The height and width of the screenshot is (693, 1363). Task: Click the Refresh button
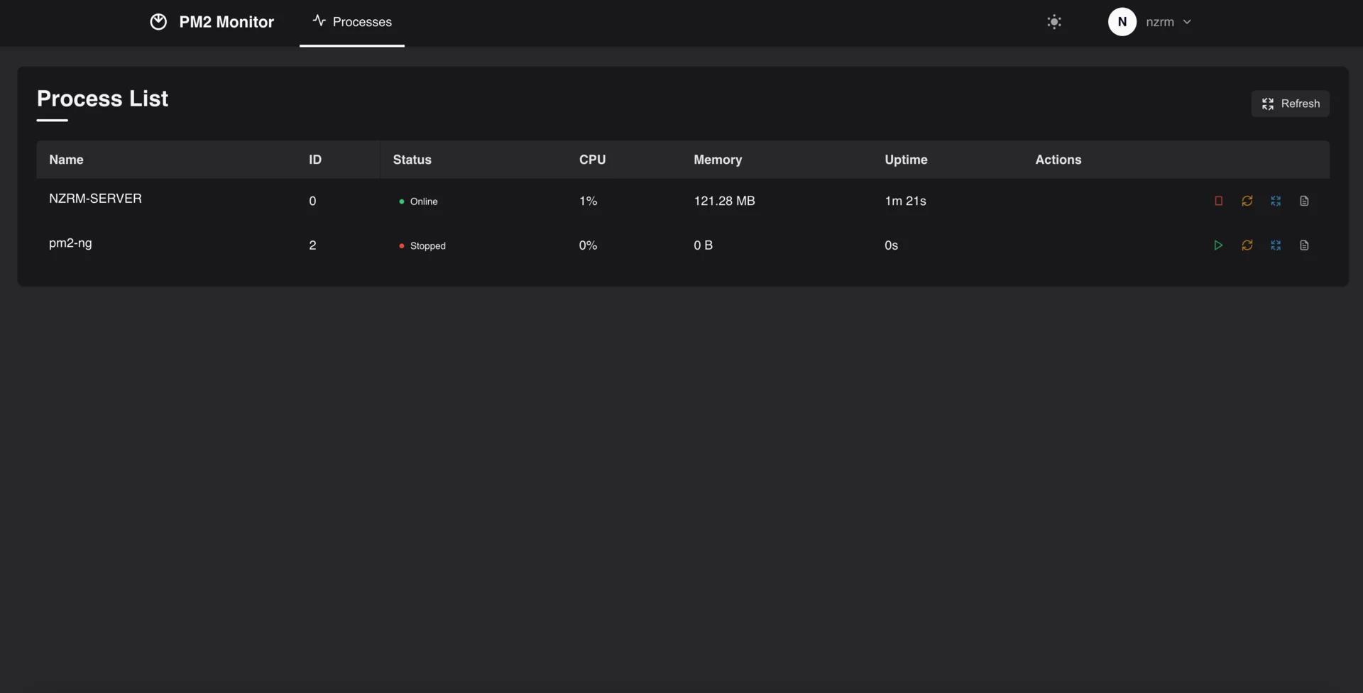pyautogui.click(x=1290, y=104)
